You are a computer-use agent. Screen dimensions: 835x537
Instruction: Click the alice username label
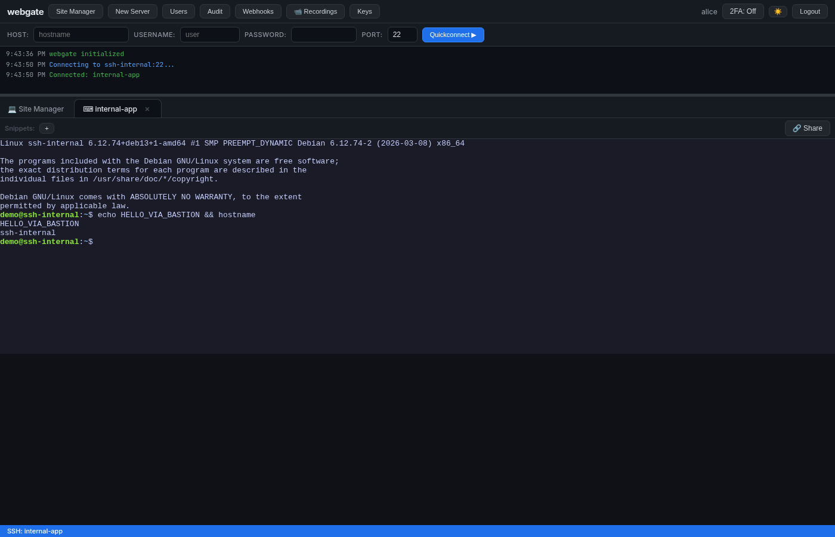[709, 12]
